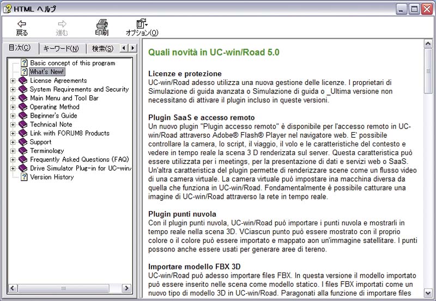Click the tab strip right scroll arrow

(132, 48)
